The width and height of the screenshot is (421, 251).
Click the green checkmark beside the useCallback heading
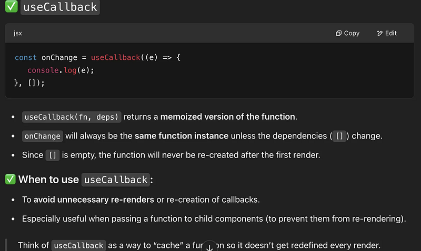click(x=10, y=7)
